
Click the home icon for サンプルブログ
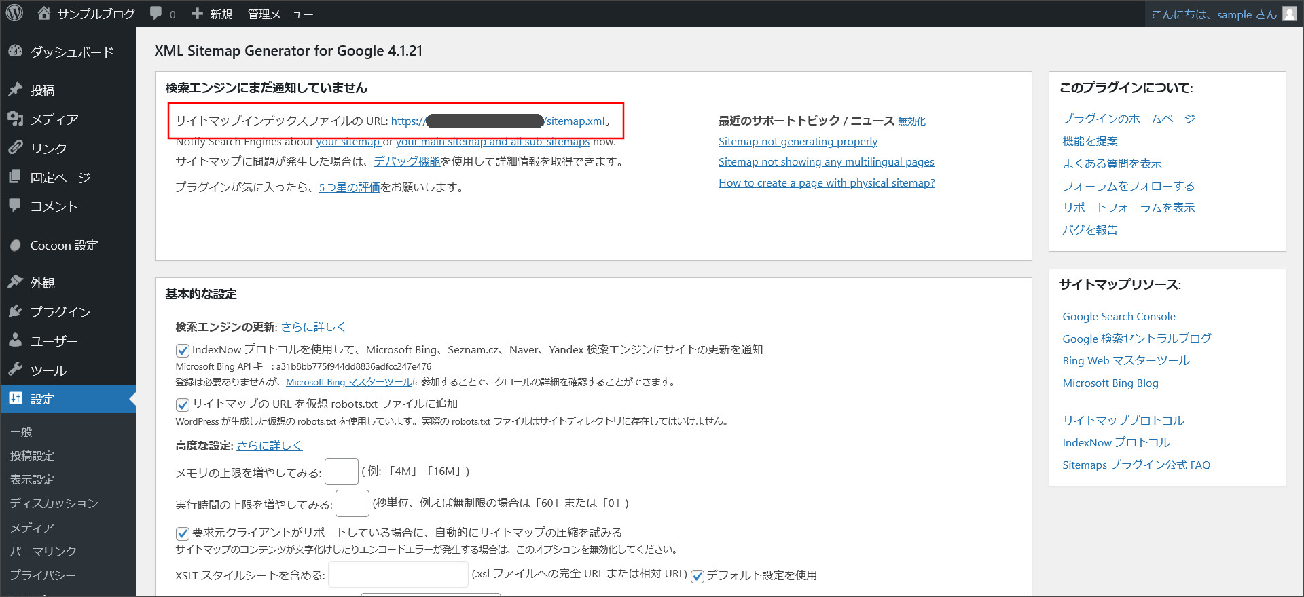[x=44, y=14]
